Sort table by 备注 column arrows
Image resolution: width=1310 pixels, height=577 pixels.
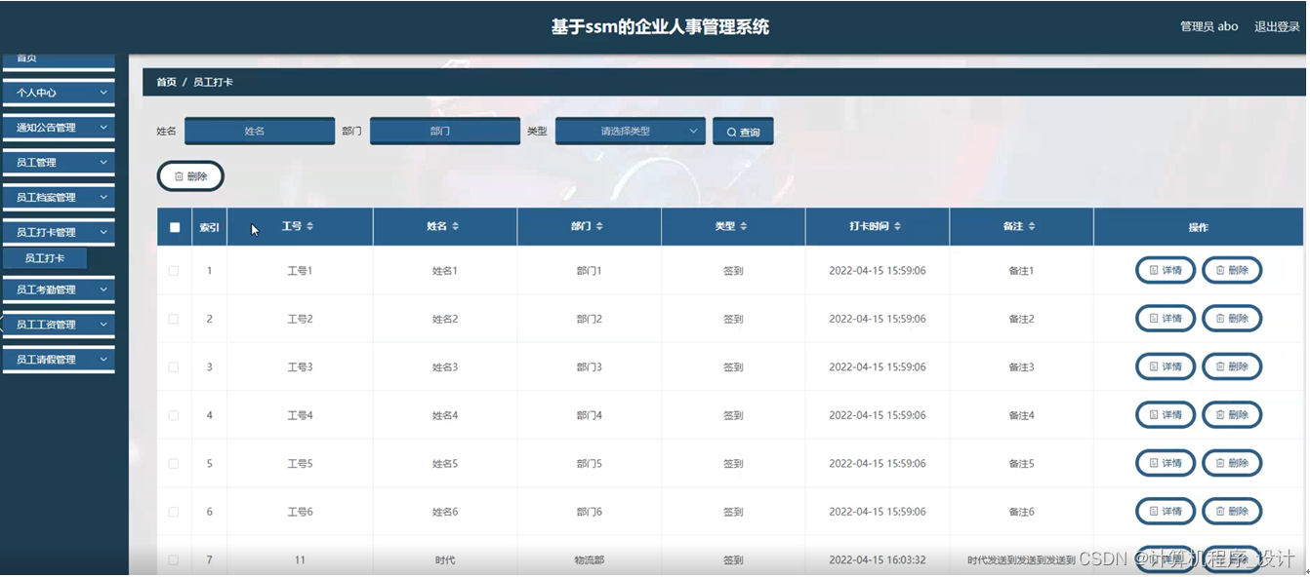pos(1032,226)
